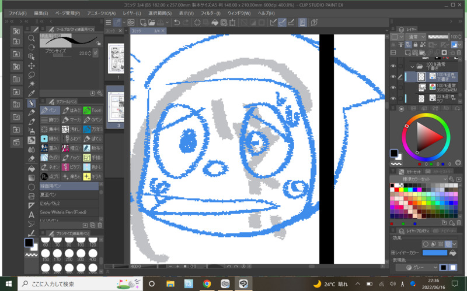The image size is (467, 291).
Task: Select the Lasso selection tool
Action: [x=32, y=75]
